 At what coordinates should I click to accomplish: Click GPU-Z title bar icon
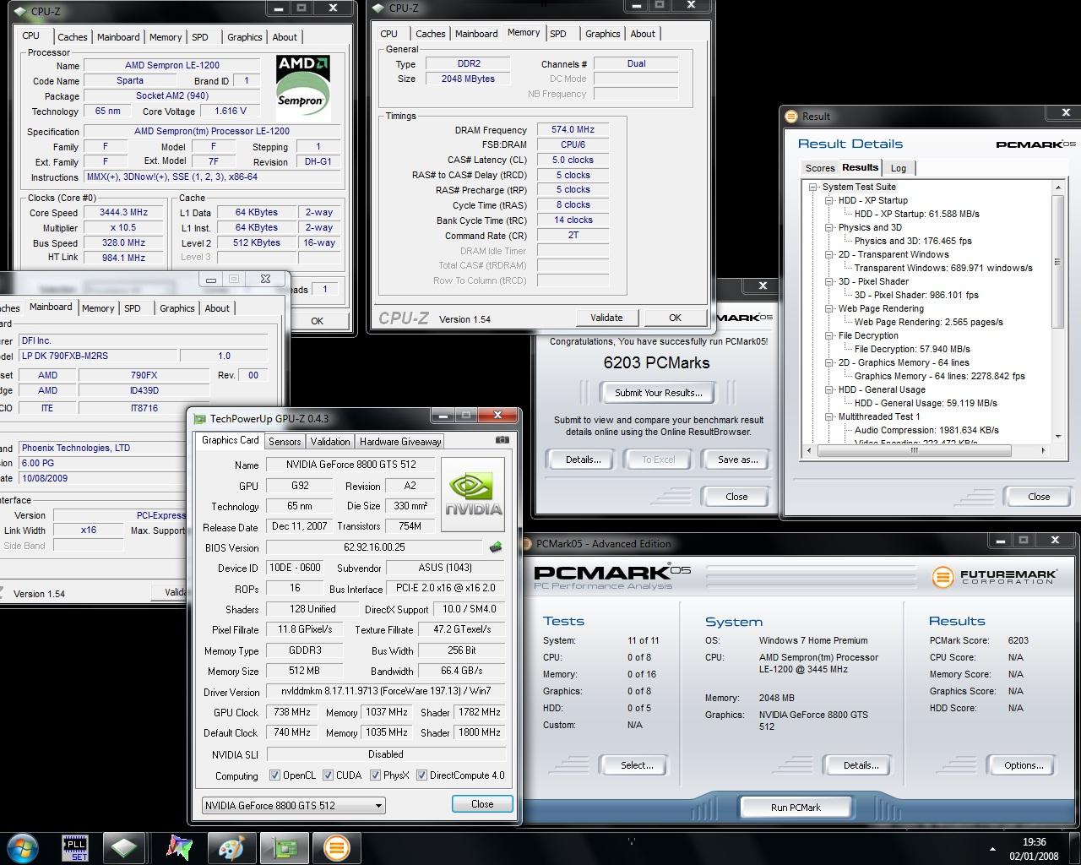click(x=199, y=418)
